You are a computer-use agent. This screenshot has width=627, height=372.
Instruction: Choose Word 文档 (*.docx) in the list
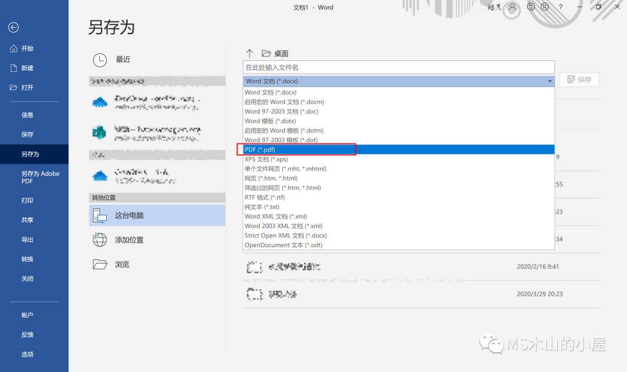(x=399, y=92)
